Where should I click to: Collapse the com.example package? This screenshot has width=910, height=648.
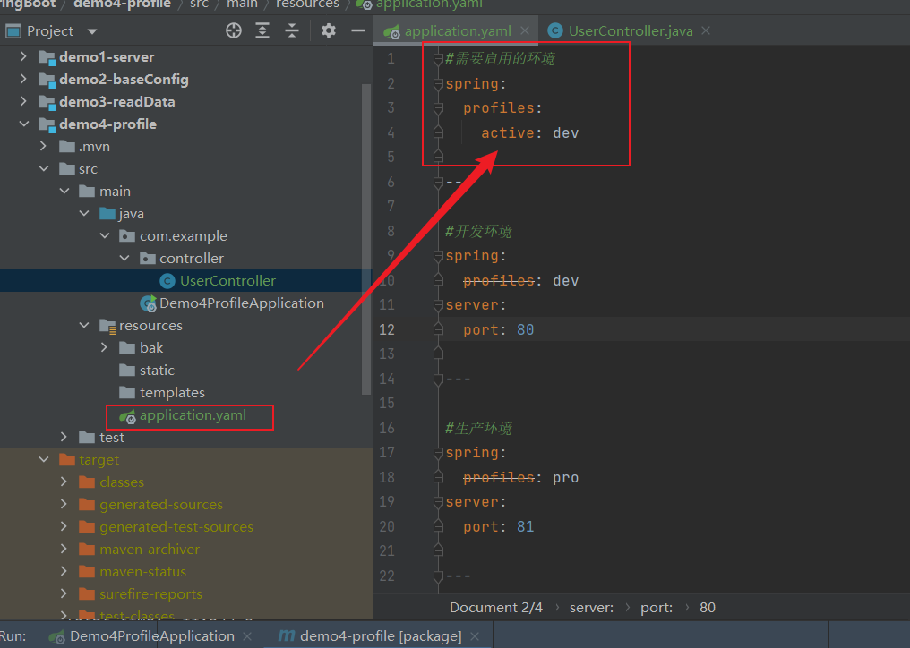[x=105, y=235]
